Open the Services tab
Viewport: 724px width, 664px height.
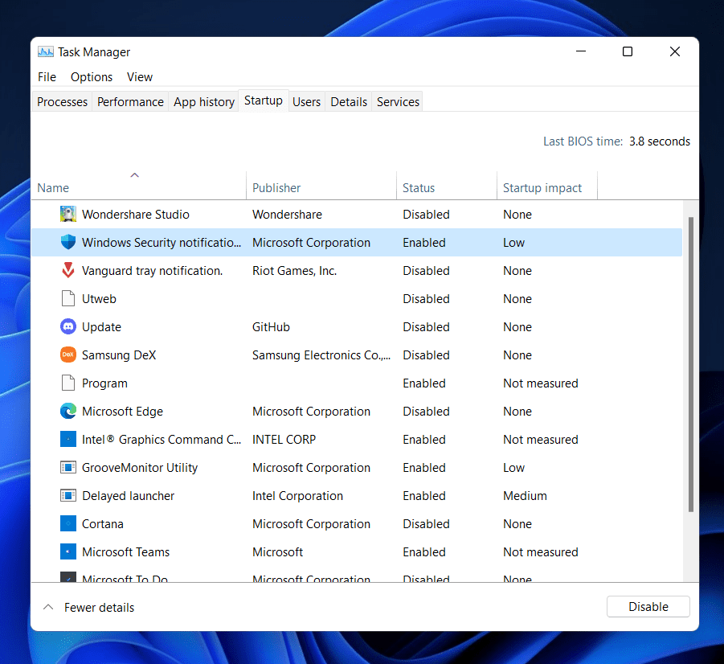click(398, 102)
